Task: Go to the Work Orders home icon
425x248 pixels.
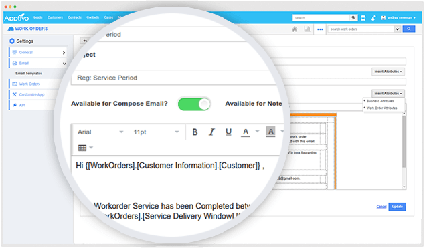Action: click(295, 29)
